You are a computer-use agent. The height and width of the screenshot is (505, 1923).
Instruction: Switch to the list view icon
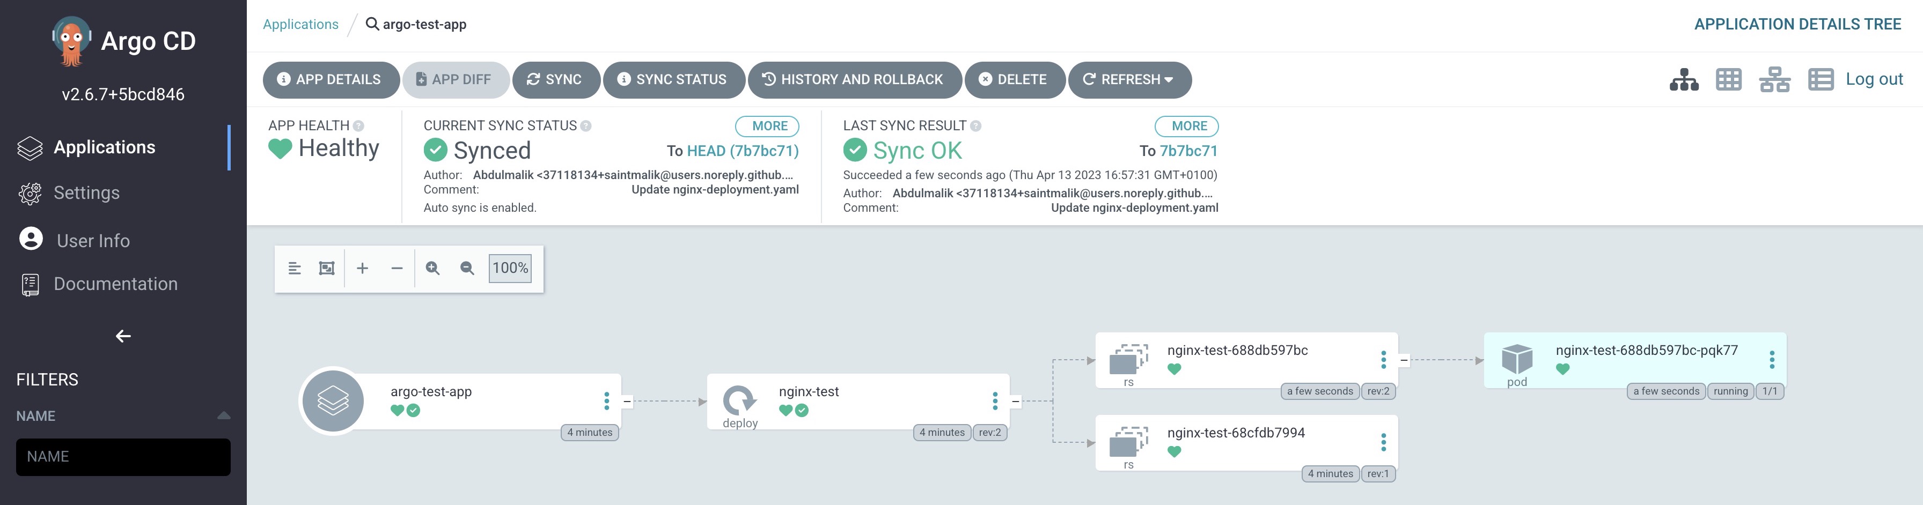point(1821,80)
